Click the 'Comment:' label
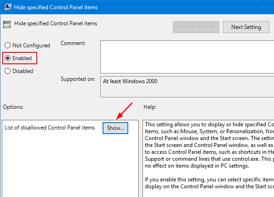The image size is (274, 197). 73,43
